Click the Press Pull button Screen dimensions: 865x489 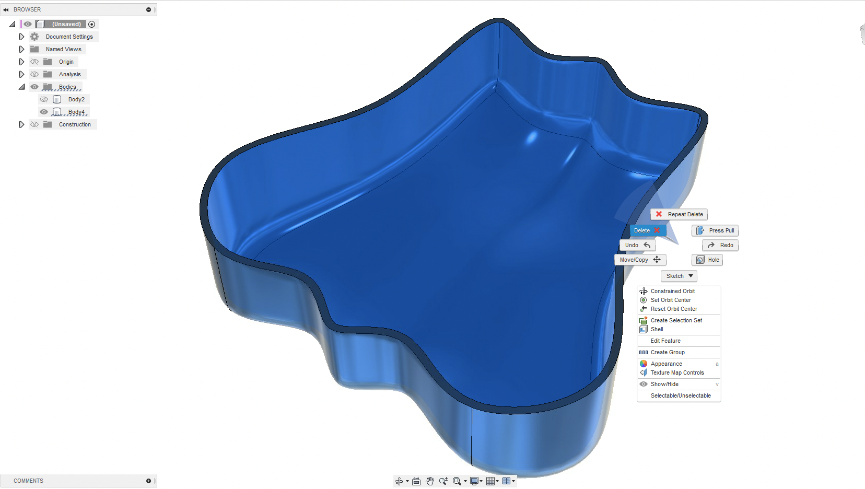click(x=715, y=230)
